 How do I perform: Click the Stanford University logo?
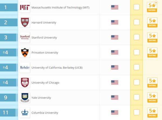tap(25, 37)
